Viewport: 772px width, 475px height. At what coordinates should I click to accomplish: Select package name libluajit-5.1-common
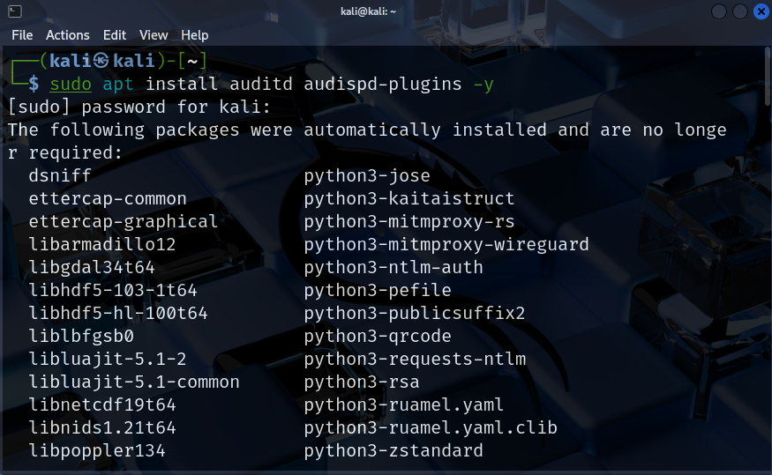click(x=134, y=382)
